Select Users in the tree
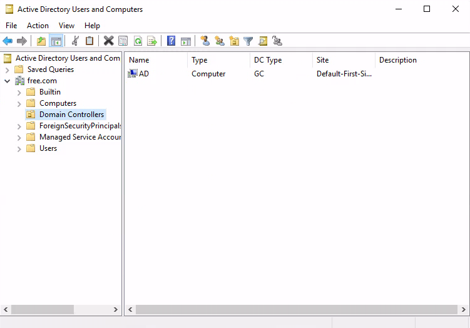The height and width of the screenshot is (328, 470). (x=48, y=148)
